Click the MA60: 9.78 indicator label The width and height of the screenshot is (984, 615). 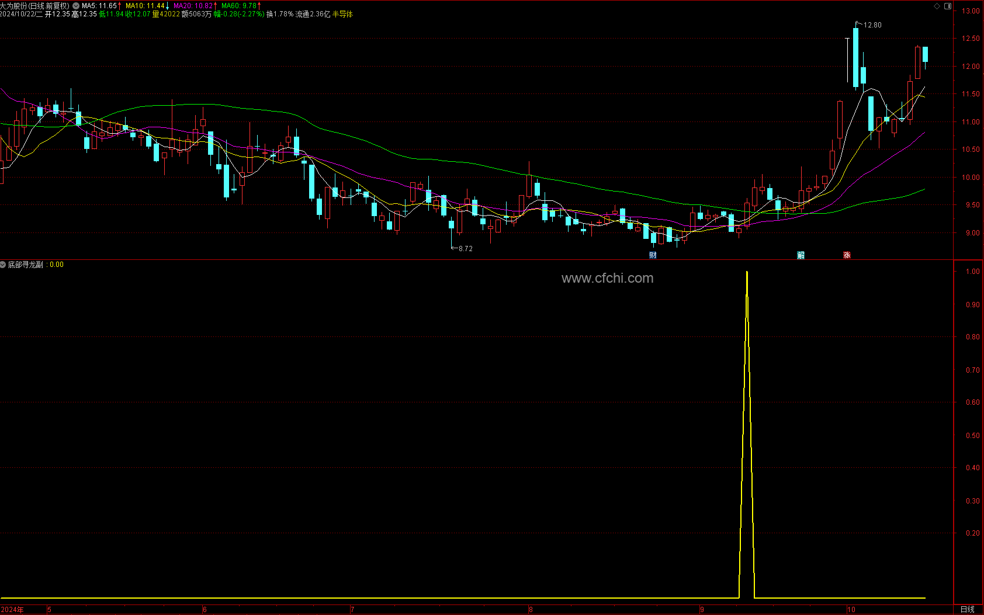pyautogui.click(x=239, y=6)
